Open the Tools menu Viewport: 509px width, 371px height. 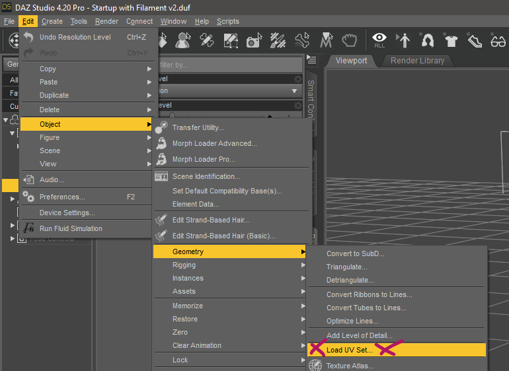point(79,21)
